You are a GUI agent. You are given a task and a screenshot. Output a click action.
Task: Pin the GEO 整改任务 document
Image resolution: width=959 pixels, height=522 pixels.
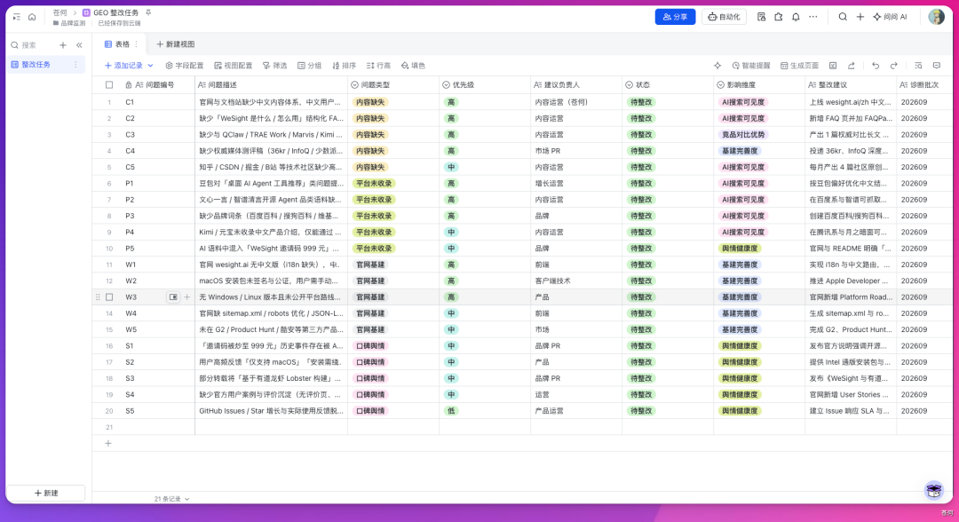click(148, 12)
